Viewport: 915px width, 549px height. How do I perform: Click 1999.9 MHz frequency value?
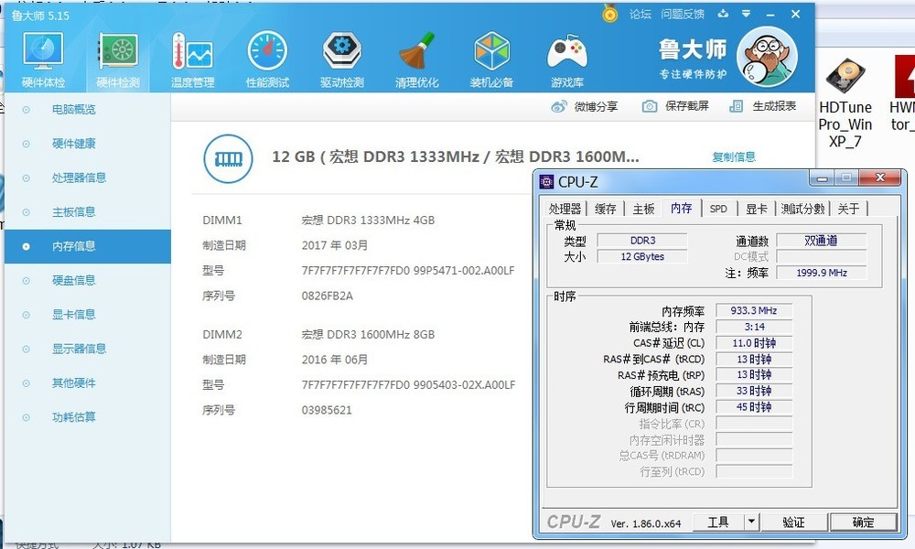click(822, 273)
